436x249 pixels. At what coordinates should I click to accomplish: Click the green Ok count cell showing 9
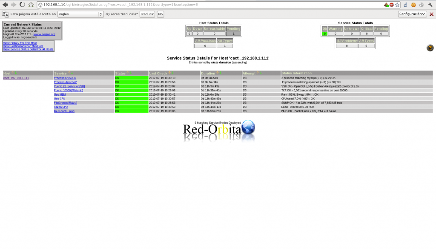click(325, 34)
